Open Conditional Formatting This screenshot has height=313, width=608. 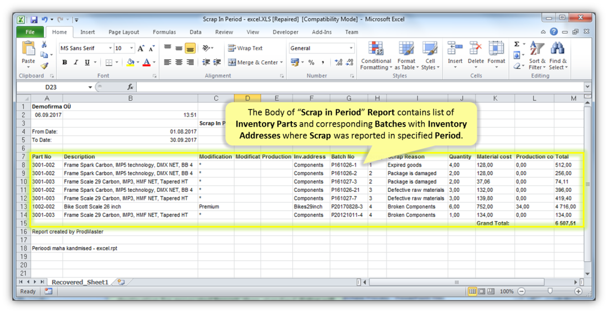click(x=376, y=55)
